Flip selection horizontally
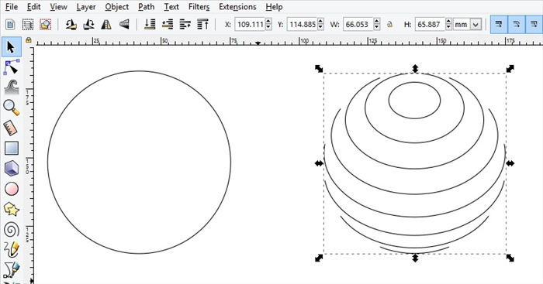 click(106, 25)
